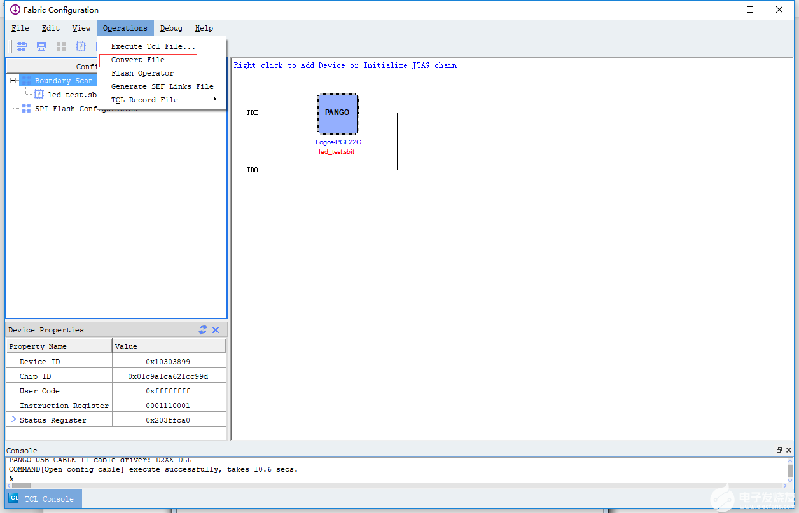Open the File menu
The height and width of the screenshot is (513, 799).
coord(20,28)
